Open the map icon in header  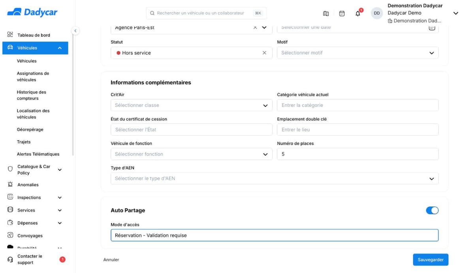click(x=326, y=13)
